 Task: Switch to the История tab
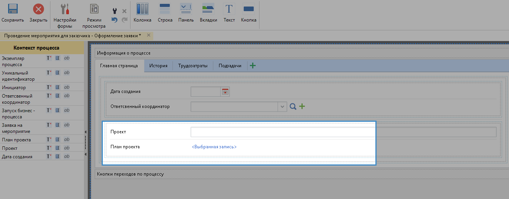point(158,66)
